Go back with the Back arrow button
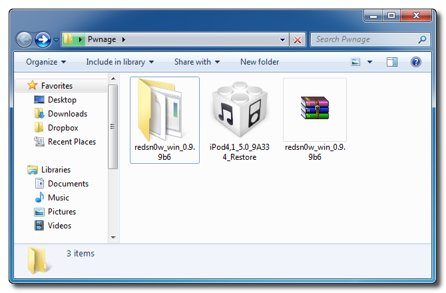446x293 pixels. pyautogui.click(x=24, y=39)
